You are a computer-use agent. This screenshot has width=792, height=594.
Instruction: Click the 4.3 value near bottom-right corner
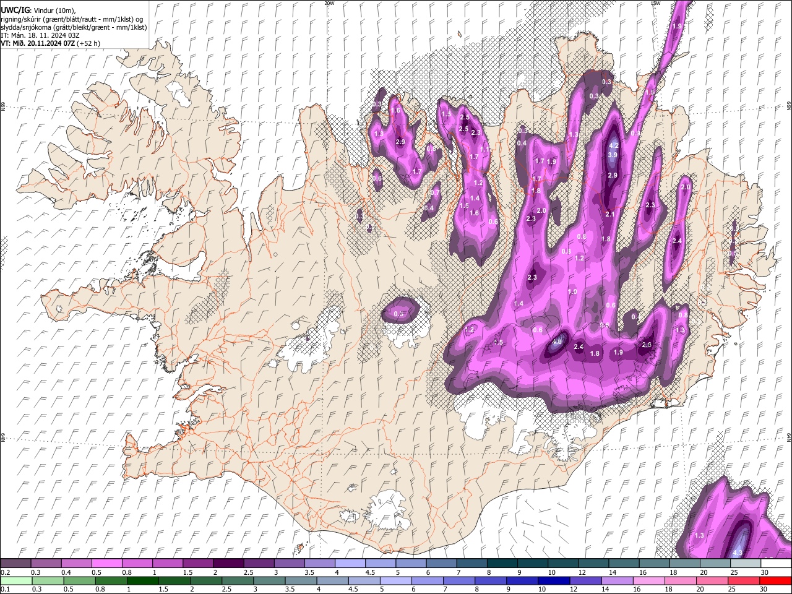click(x=737, y=553)
